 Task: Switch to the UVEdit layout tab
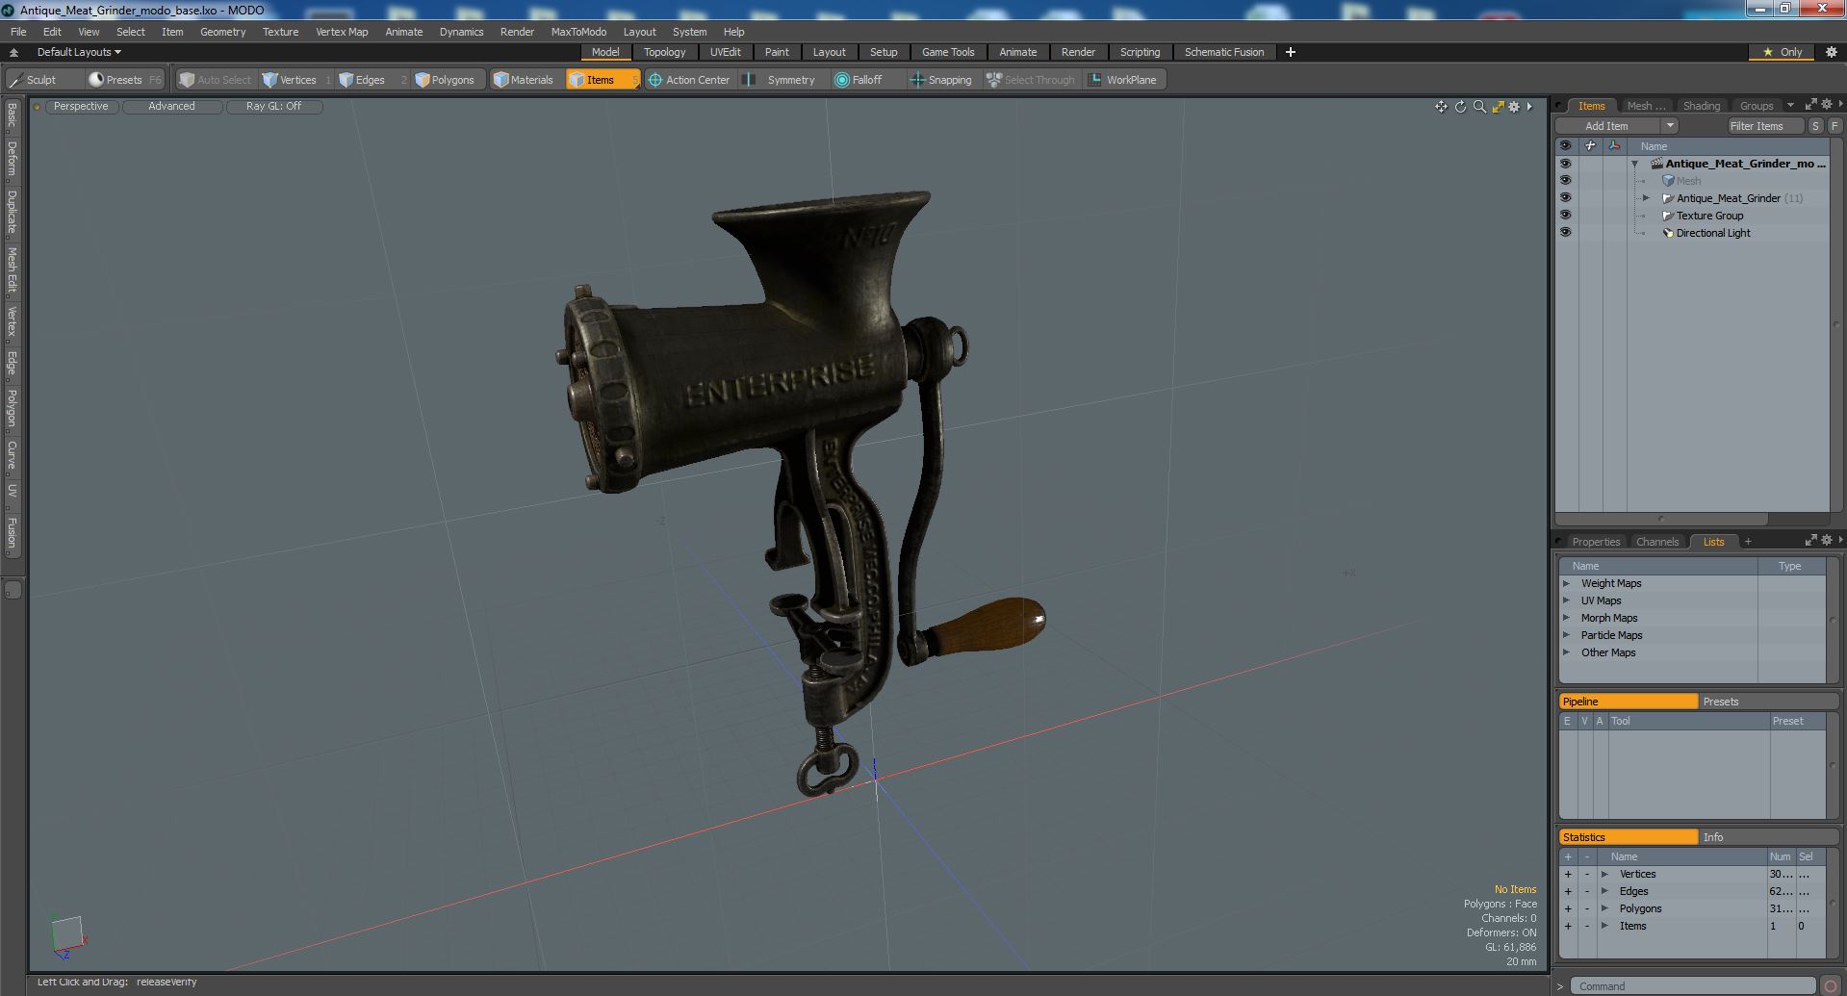pos(725,52)
